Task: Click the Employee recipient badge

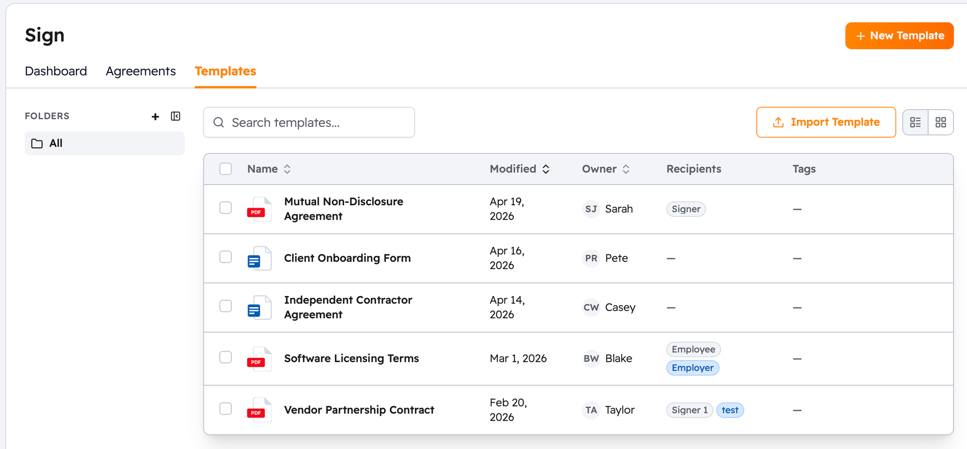Action: (x=693, y=349)
